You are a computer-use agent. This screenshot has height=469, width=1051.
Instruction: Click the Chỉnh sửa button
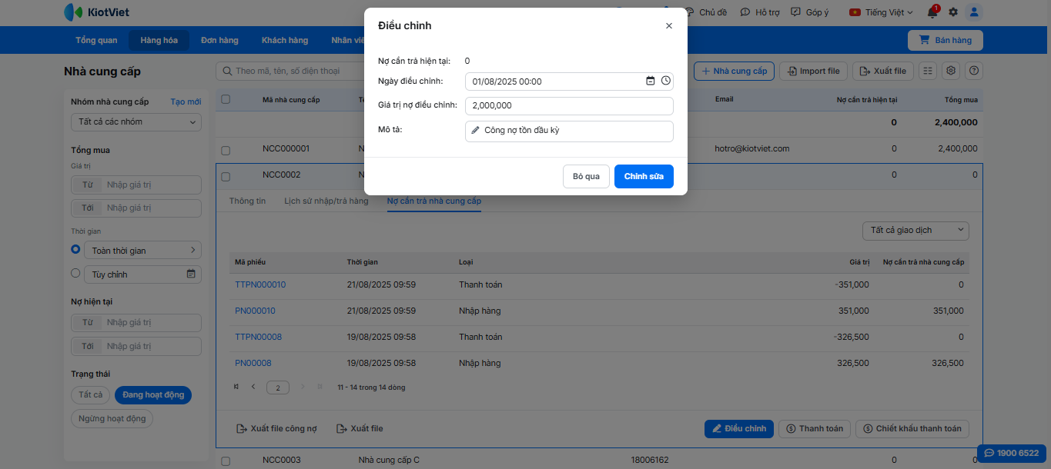(644, 176)
